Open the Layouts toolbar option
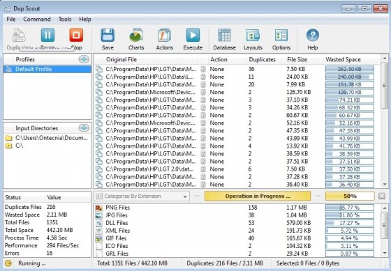The image size is (391, 271). [x=253, y=36]
